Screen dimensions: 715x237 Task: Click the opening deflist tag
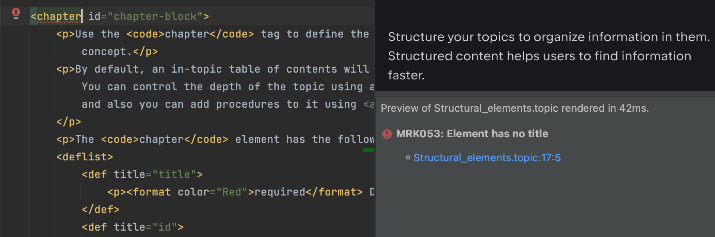click(84, 157)
